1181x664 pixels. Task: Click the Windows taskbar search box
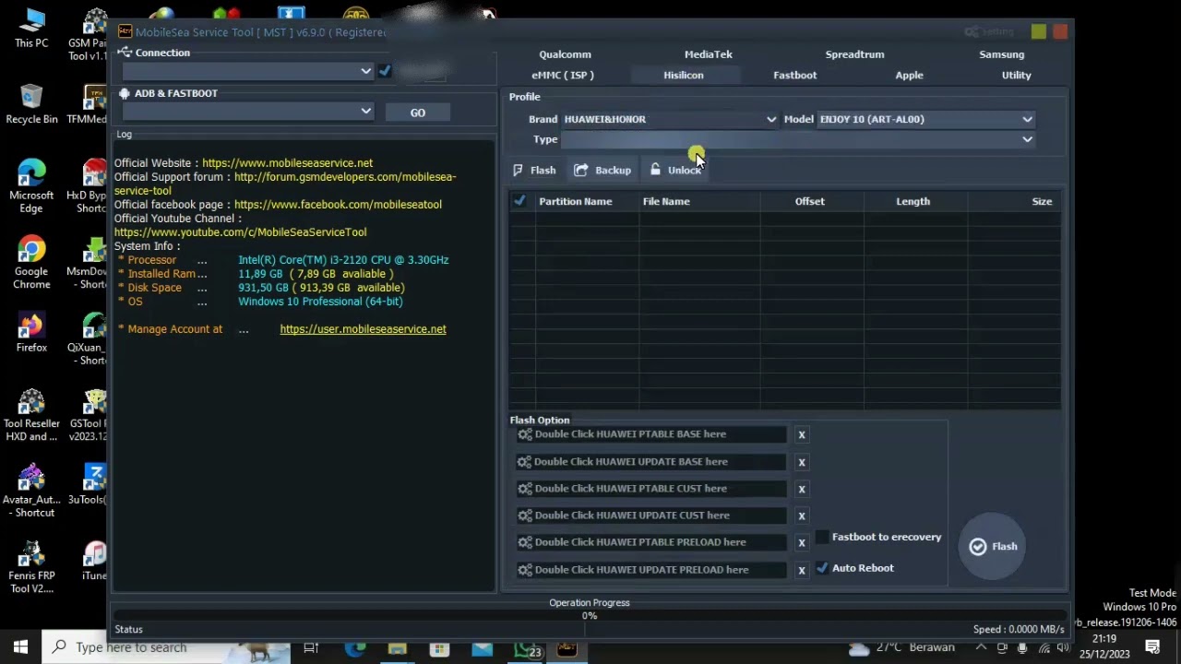[166, 647]
